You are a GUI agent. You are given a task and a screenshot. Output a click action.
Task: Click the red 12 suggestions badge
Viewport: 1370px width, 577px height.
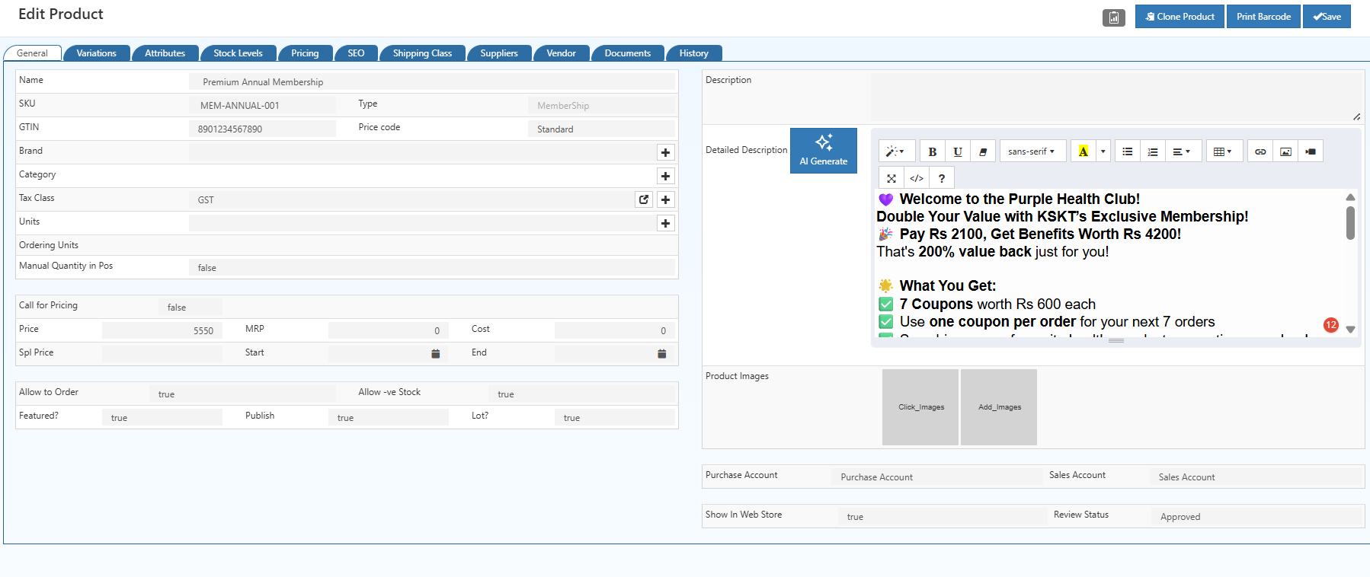1331,325
